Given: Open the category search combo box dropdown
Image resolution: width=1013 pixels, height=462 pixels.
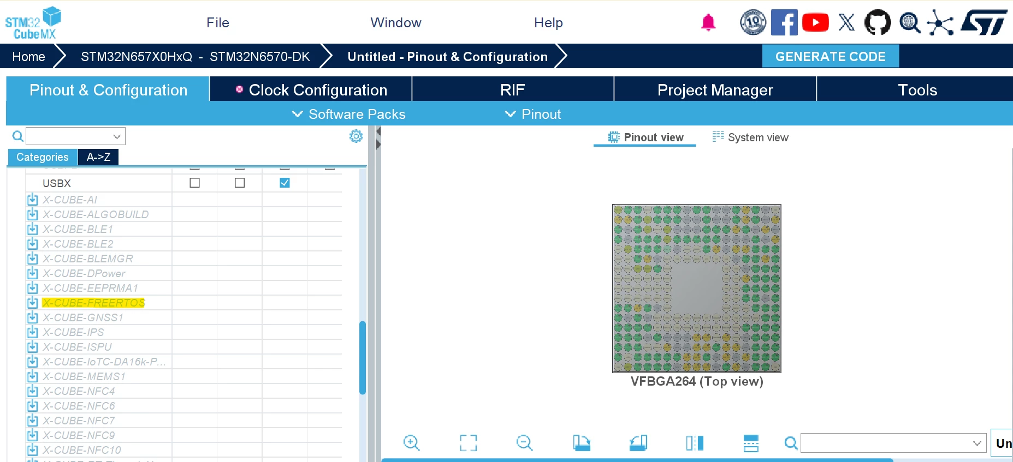Looking at the screenshot, I should (x=117, y=136).
